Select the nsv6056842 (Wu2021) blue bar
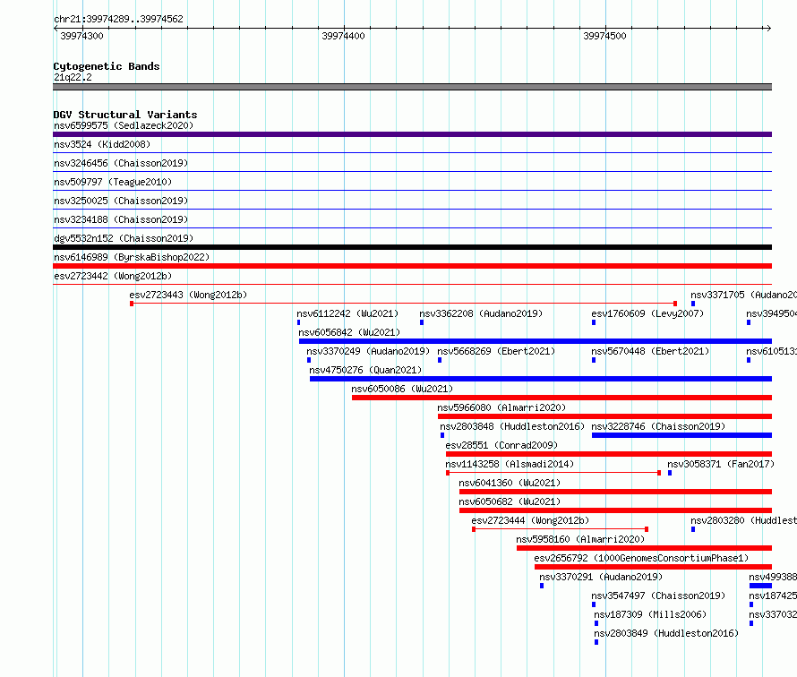Viewport: 797px width, 677px height. [x=536, y=341]
